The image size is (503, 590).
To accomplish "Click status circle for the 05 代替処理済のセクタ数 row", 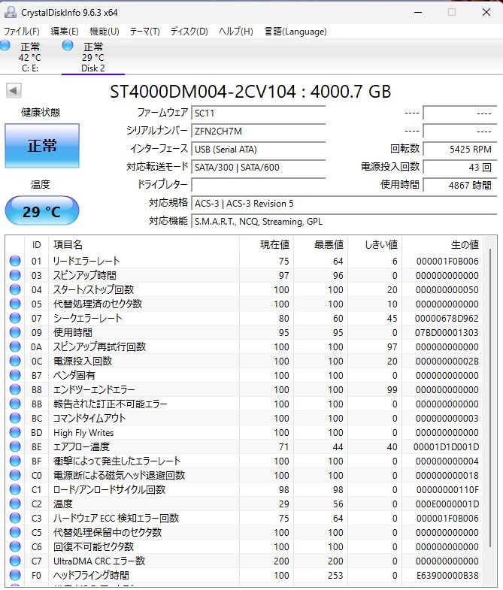I will 15,304.
